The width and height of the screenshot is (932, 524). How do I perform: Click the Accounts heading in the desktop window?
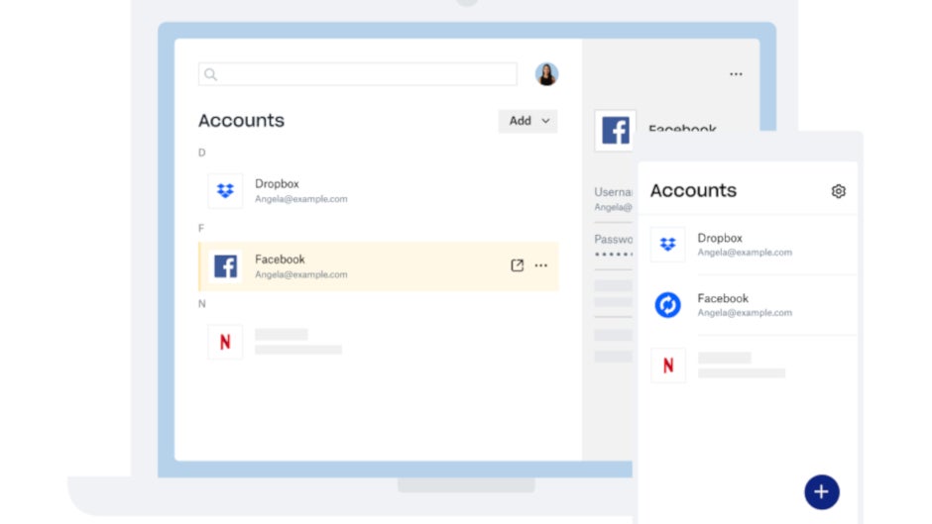[x=241, y=121]
